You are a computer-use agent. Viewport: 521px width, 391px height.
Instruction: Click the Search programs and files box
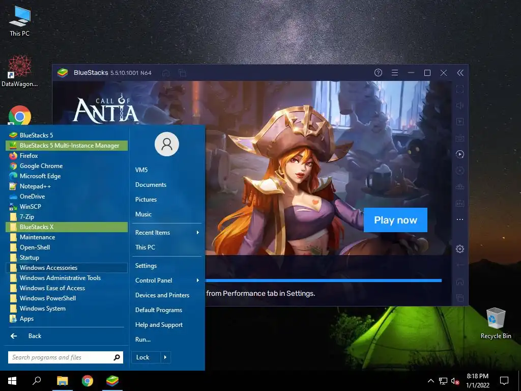tap(66, 357)
